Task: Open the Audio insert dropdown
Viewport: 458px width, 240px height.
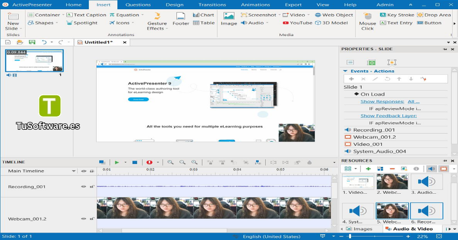Action: point(267,23)
